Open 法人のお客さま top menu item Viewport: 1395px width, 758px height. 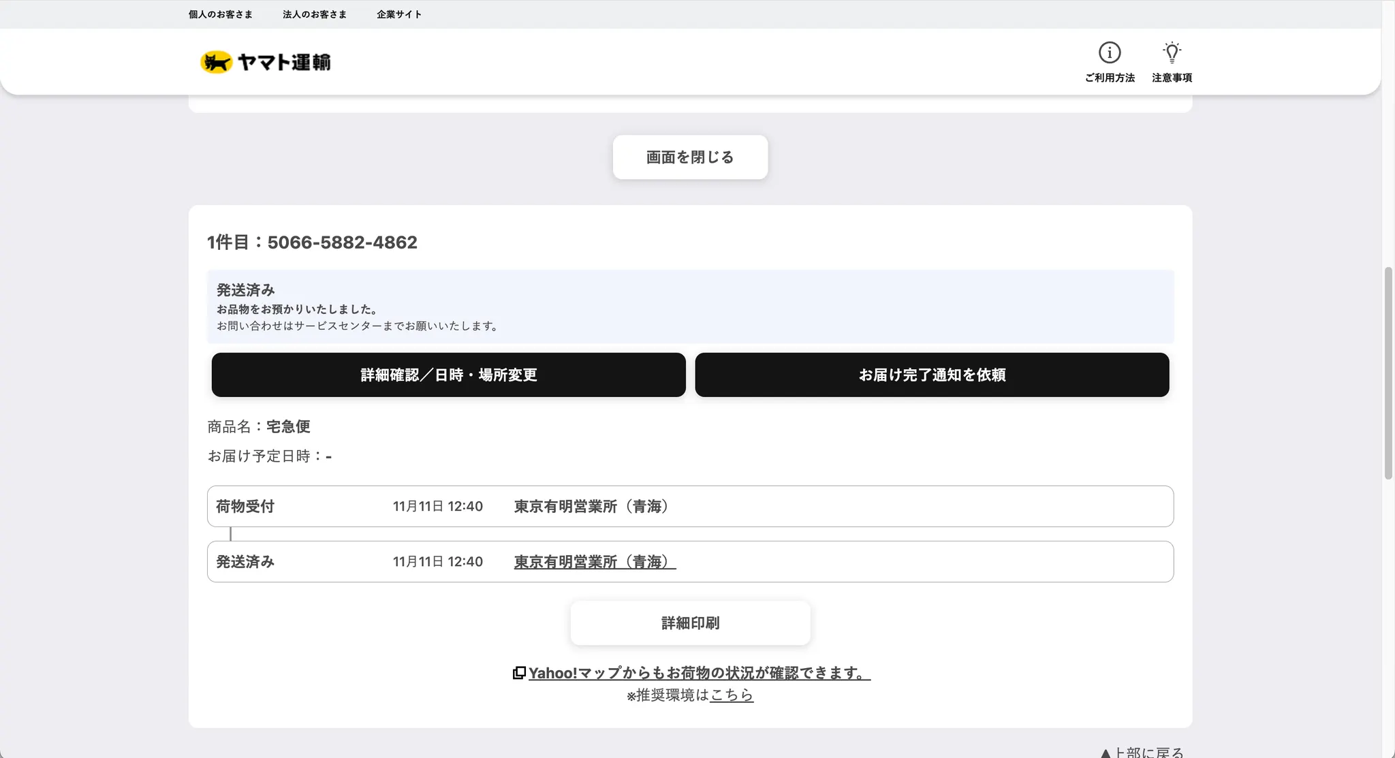point(315,14)
